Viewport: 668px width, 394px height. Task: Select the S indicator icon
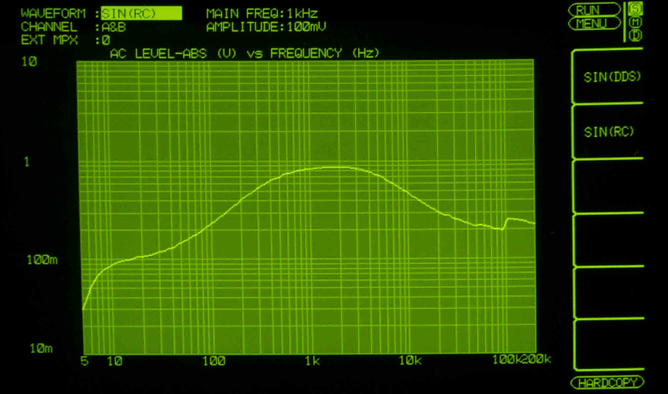(635, 9)
